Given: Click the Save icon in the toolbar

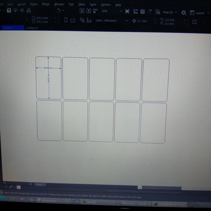Looking at the screenshot, I should [x=9, y=11].
